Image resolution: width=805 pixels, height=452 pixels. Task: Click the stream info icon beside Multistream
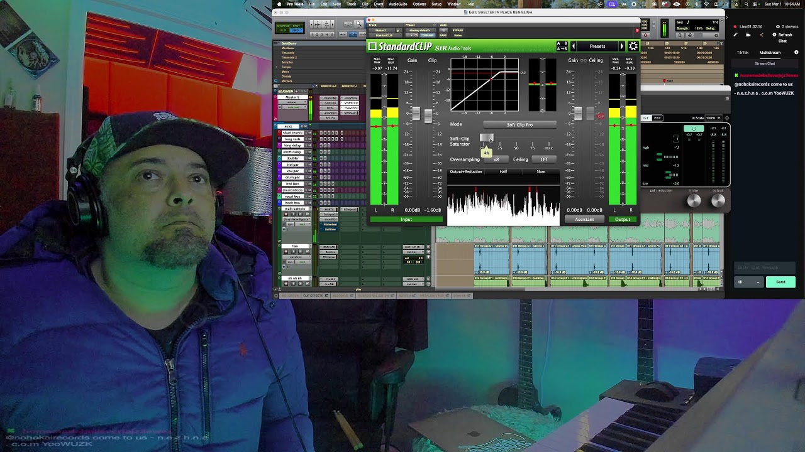click(x=796, y=52)
